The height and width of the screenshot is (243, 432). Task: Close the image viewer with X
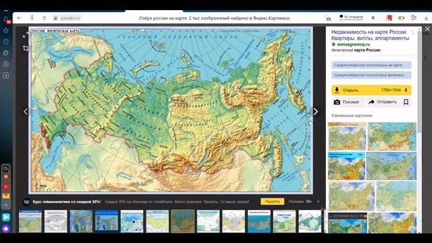[427, 28]
